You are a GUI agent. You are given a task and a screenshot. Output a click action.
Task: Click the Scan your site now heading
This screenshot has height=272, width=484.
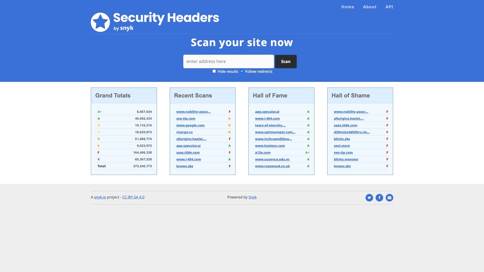tap(242, 42)
